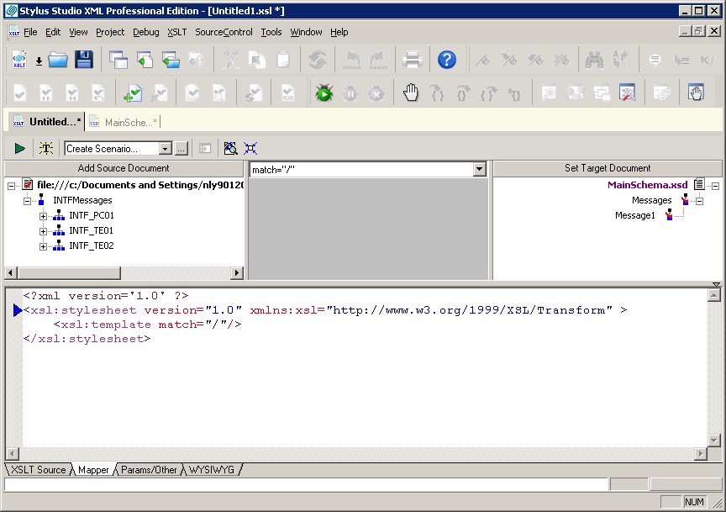Start debugging with the green bug icon

tap(324, 93)
